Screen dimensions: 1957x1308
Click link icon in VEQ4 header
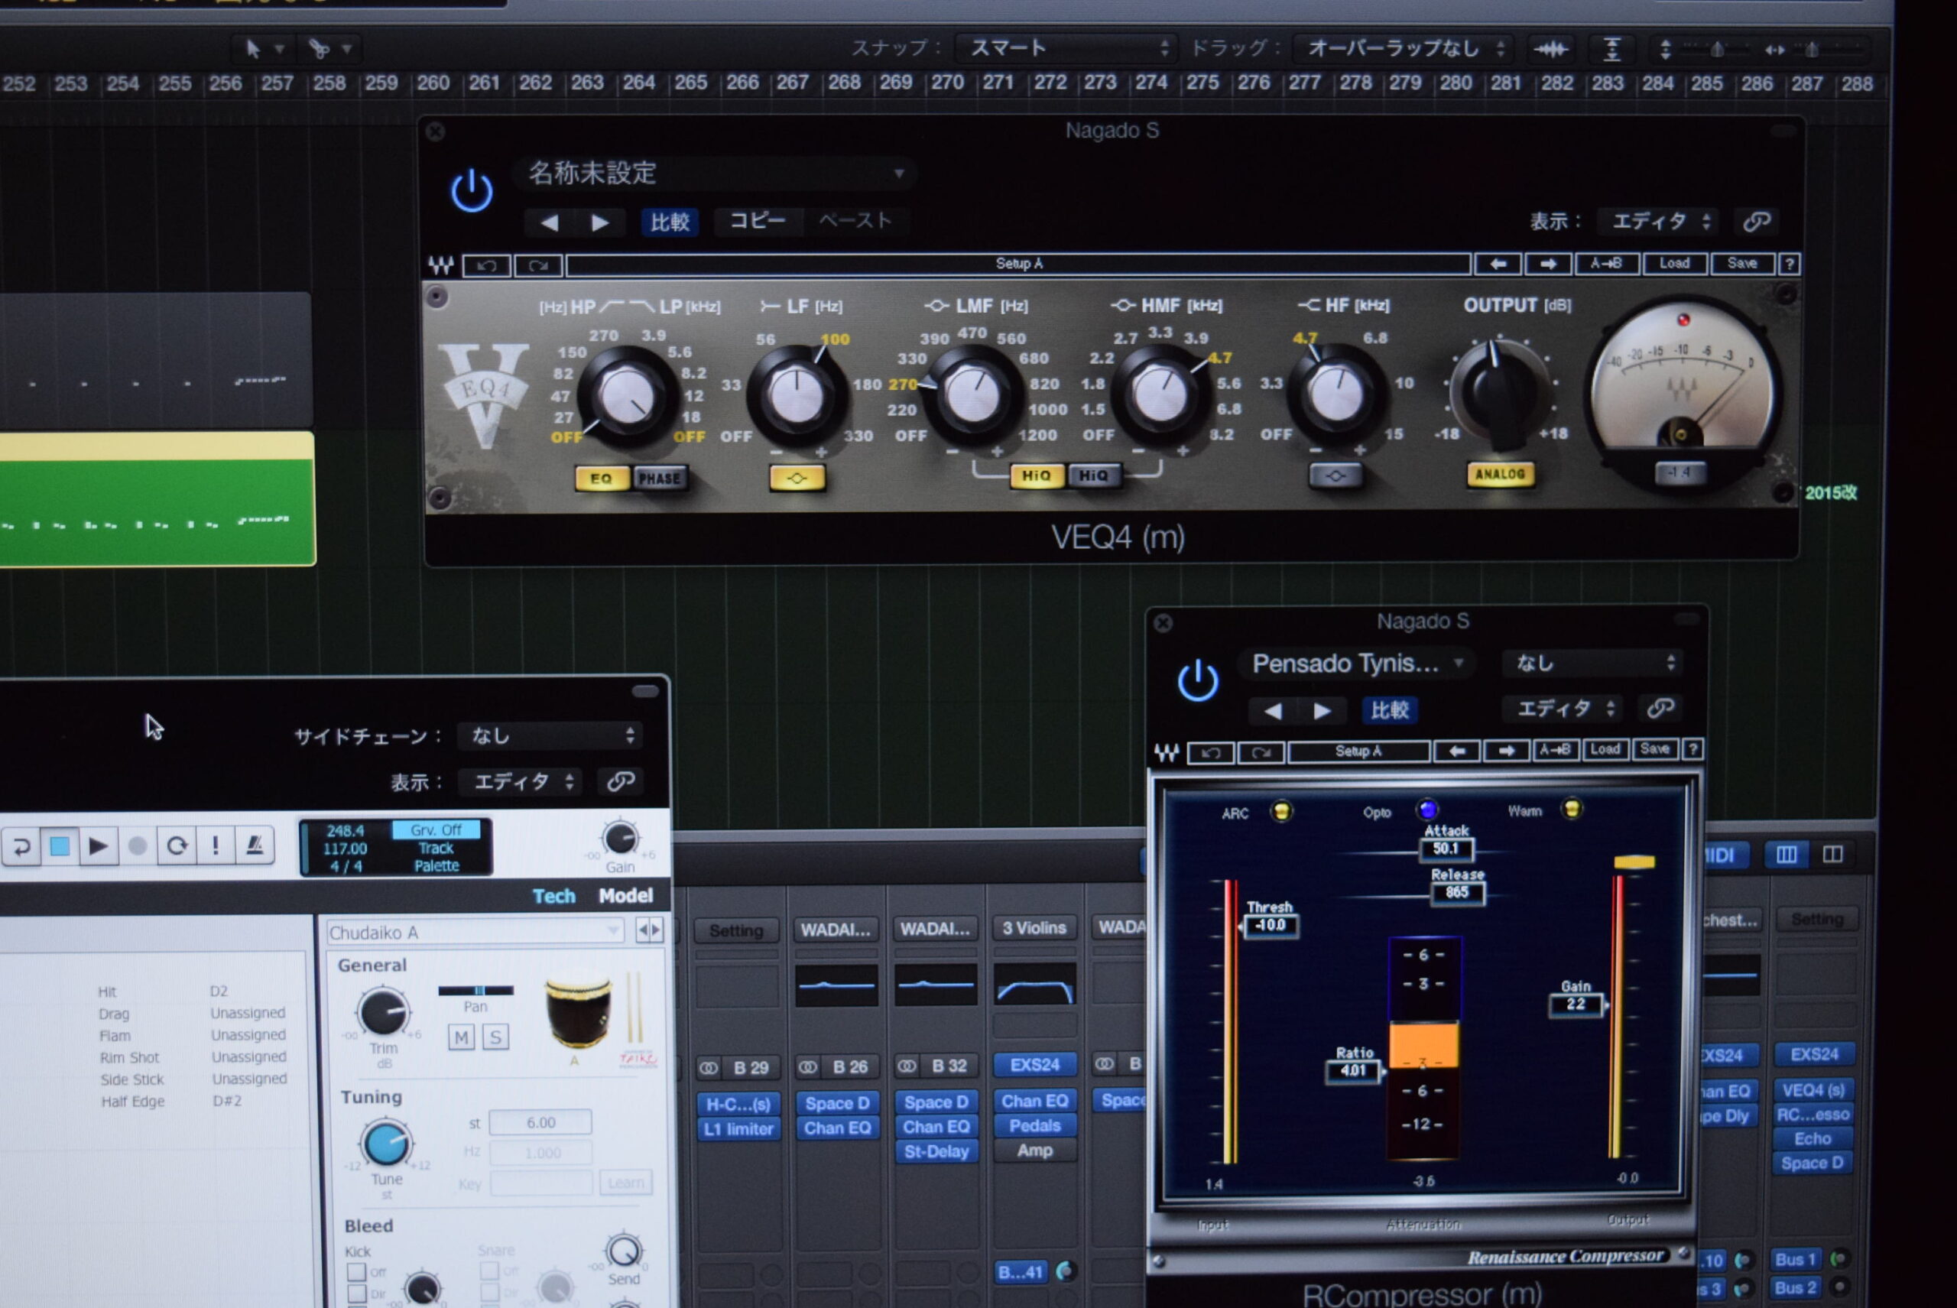(x=1757, y=221)
